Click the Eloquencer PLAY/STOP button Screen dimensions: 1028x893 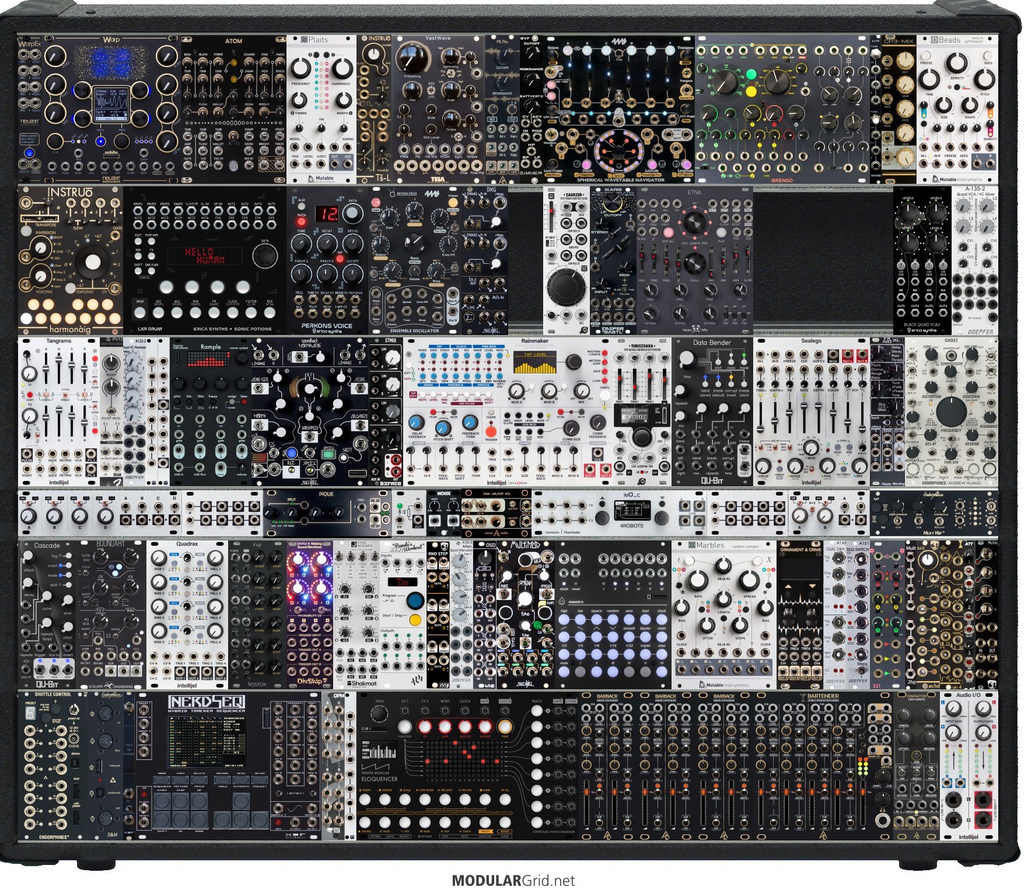click(405, 728)
